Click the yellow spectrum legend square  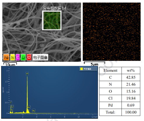coord(81,69)
